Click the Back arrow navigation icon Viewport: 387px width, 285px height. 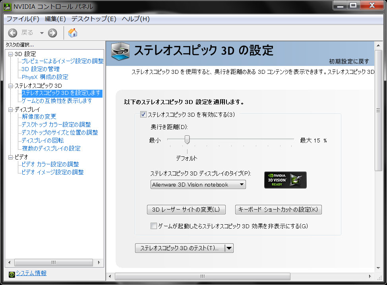(x=13, y=33)
